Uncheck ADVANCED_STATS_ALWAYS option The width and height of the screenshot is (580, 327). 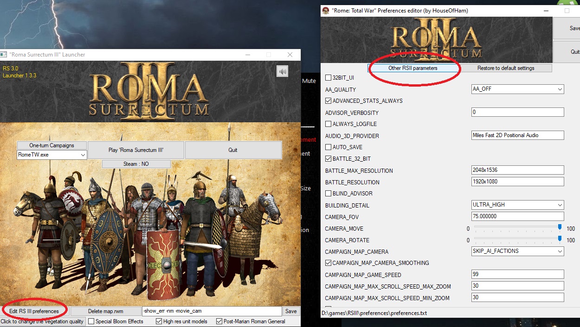coord(329,101)
